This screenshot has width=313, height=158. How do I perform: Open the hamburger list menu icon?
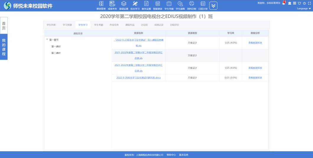coord(294,3)
